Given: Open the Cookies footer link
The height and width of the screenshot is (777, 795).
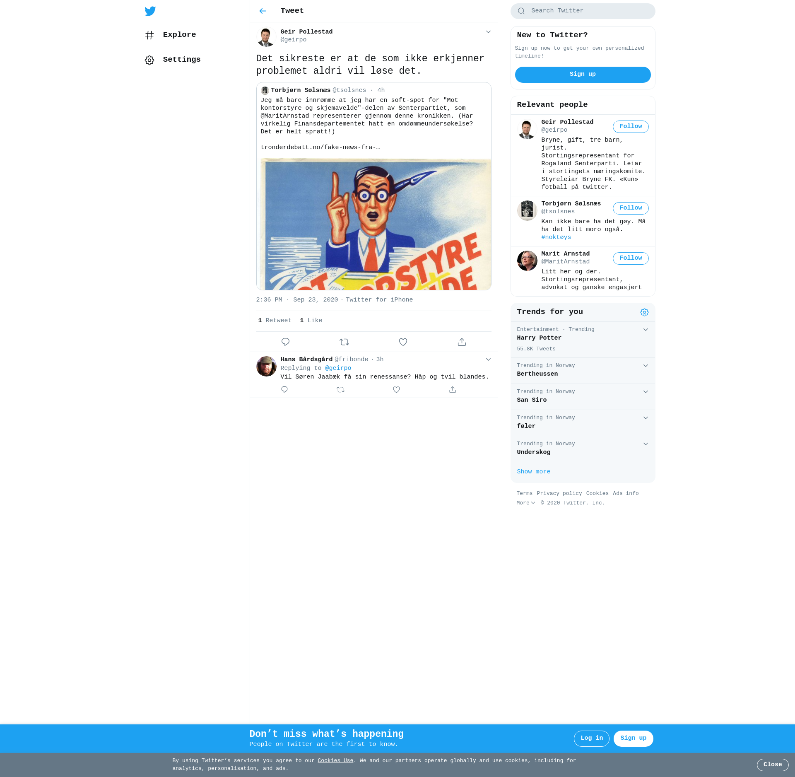Looking at the screenshot, I should [597, 494].
